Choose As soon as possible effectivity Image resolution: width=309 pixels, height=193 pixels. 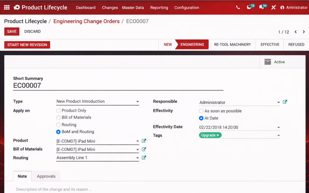(x=201, y=111)
